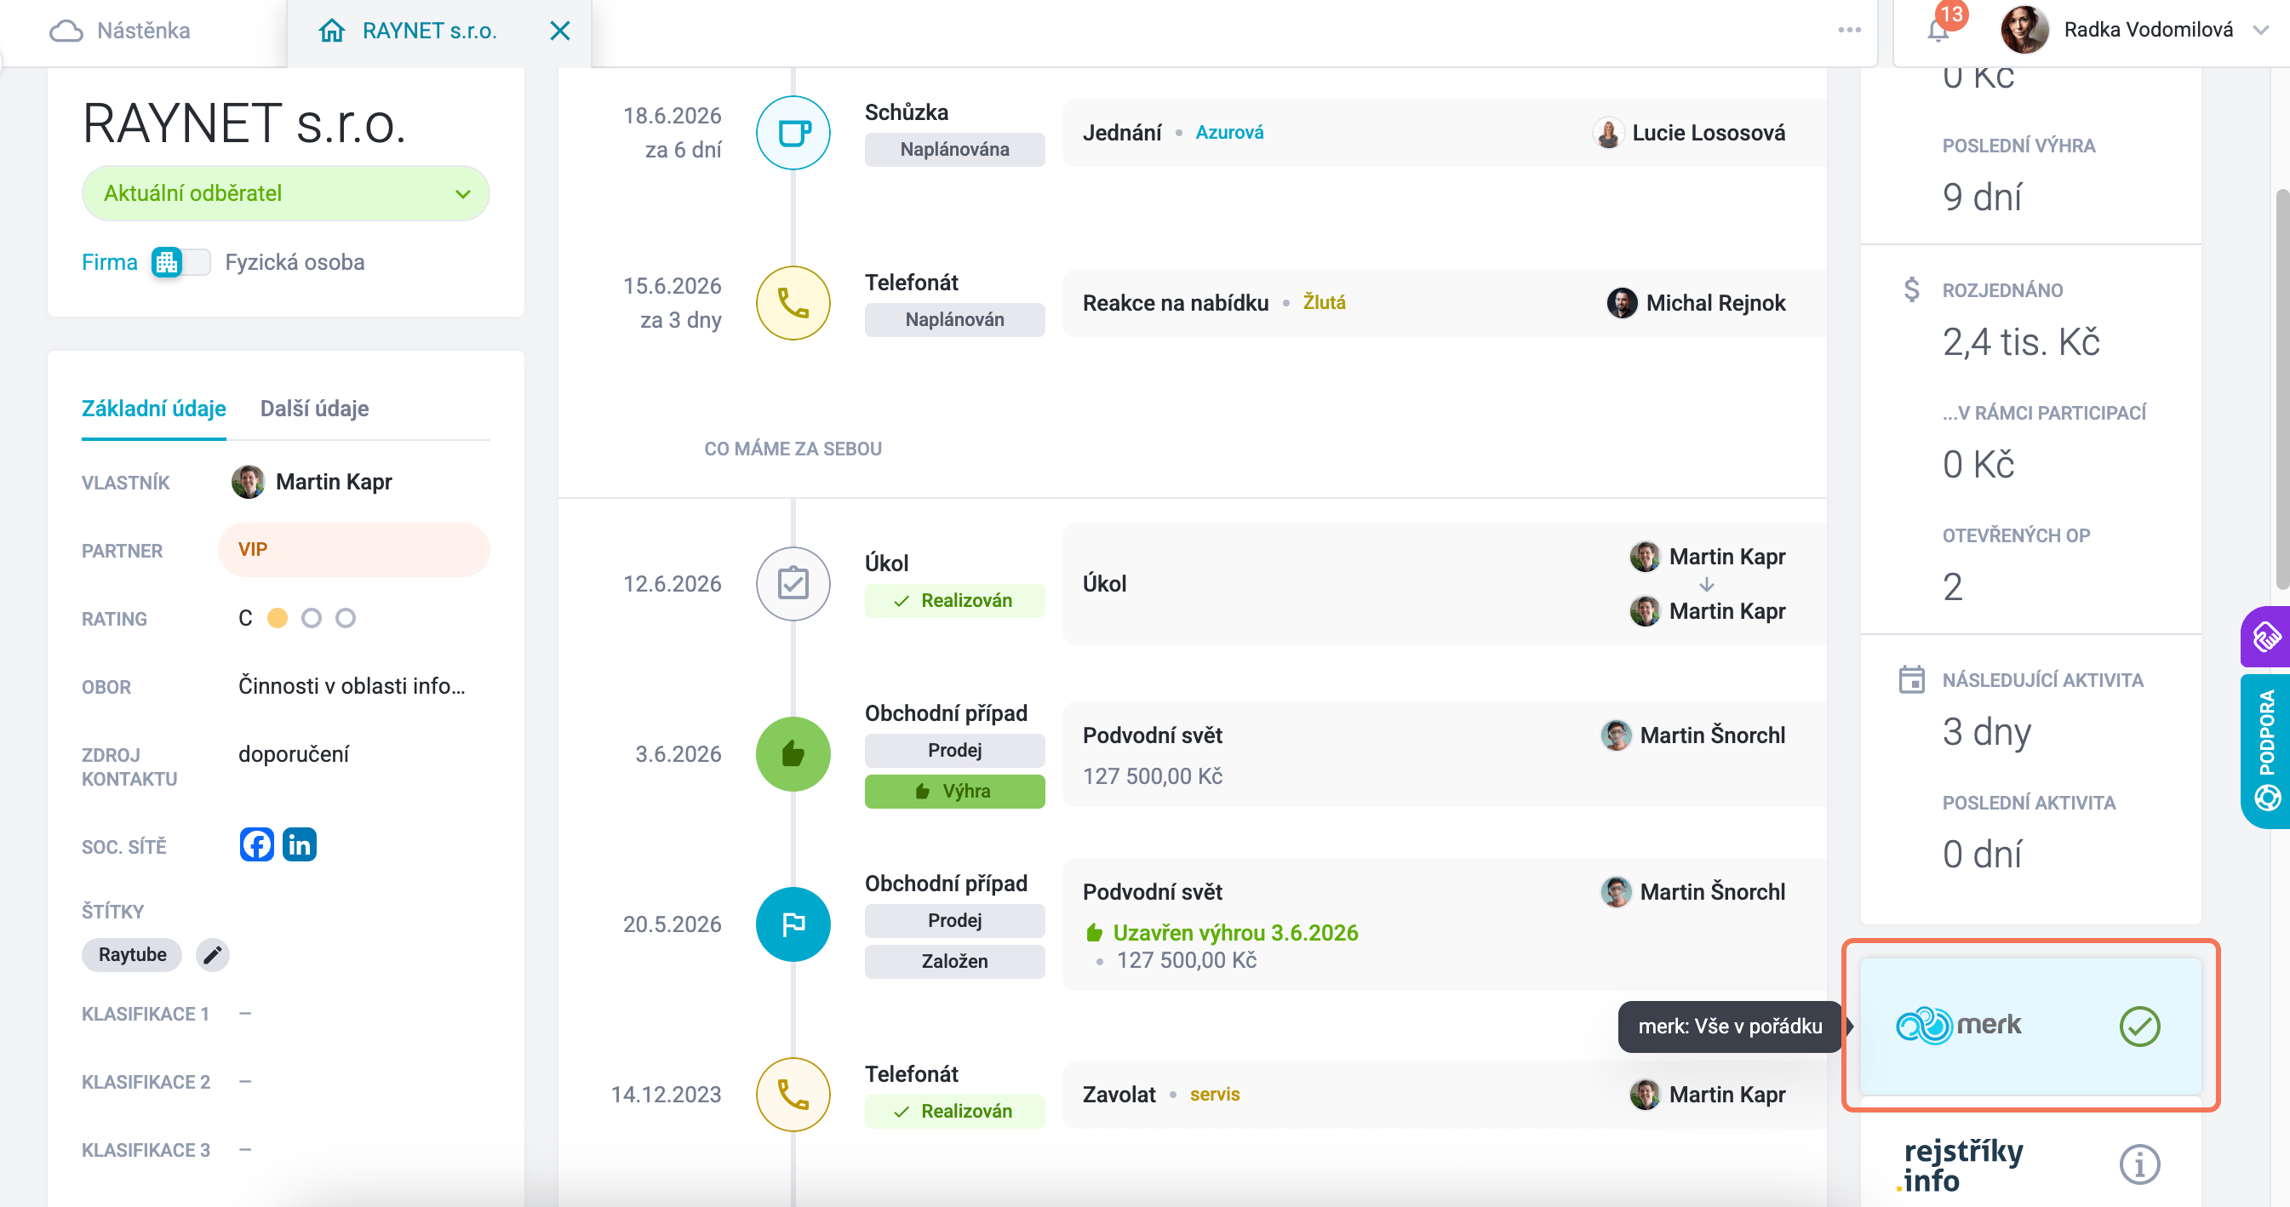Open the purple handshake side widget
2290x1207 pixels.
[x=2265, y=636]
